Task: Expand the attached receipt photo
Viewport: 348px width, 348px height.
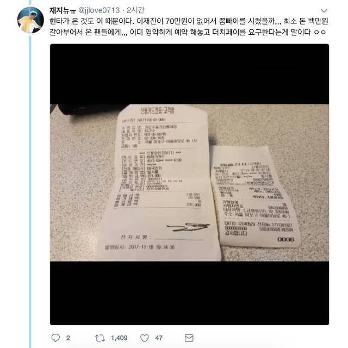Action: click(189, 184)
